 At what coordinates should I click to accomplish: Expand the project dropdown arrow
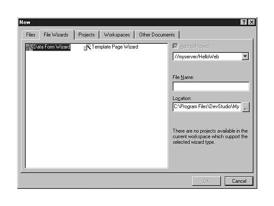[245, 57]
